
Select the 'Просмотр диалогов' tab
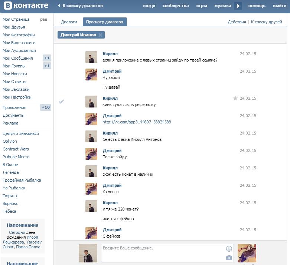tap(105, 22)
